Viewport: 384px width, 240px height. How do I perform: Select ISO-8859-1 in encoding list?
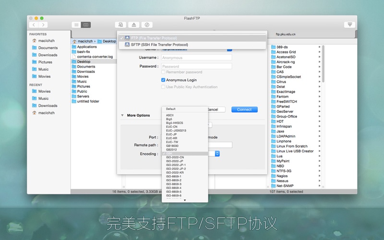click(185, 176)
